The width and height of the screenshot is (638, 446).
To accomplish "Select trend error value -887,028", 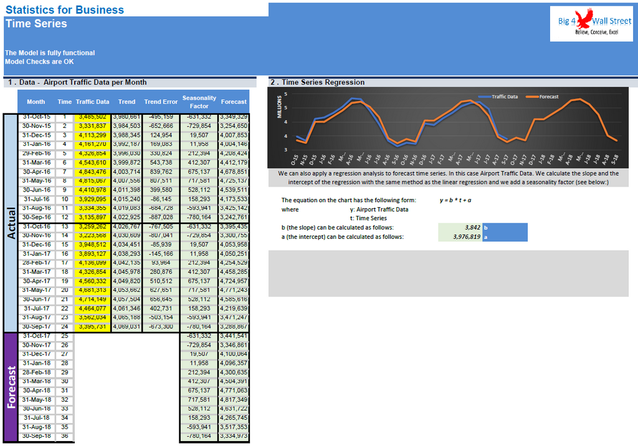I will click(161, 217).
